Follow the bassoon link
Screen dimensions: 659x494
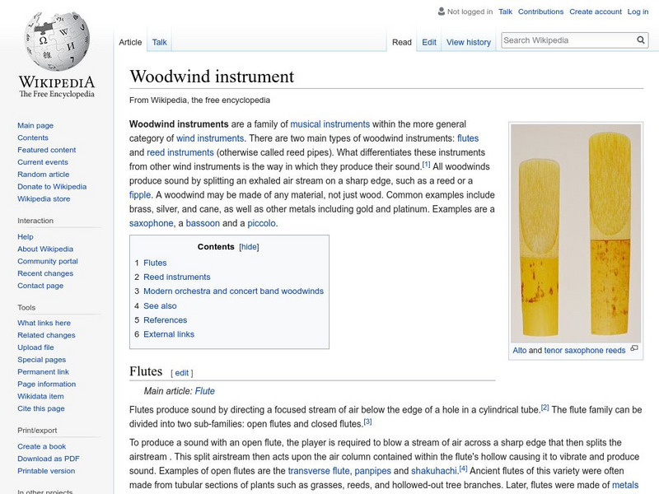[203, 223]
